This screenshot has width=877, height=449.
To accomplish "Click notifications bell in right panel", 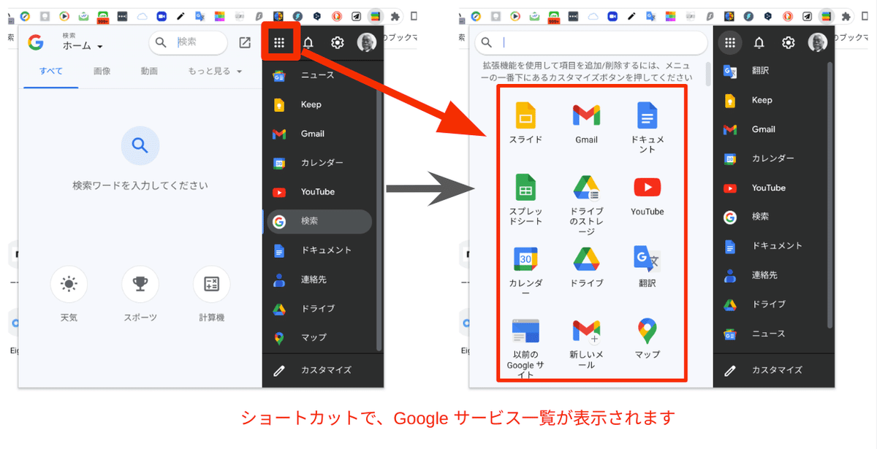I will 759,43.
